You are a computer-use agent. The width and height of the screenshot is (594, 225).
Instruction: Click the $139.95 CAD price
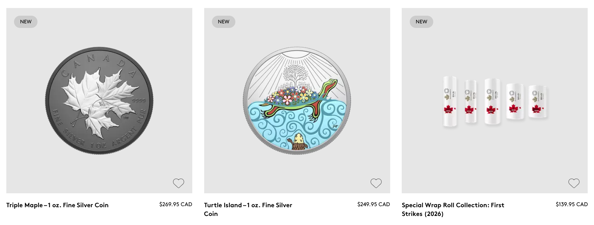click(572, 204)
